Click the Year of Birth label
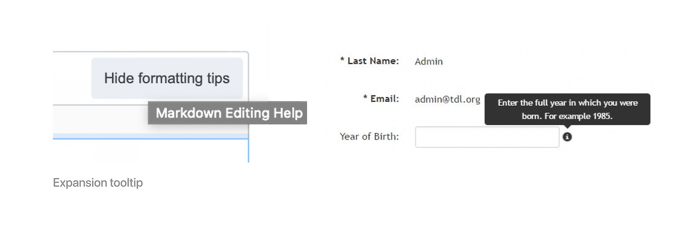The height and width of the screenshot is (232, 690). (x=369, y=136)
